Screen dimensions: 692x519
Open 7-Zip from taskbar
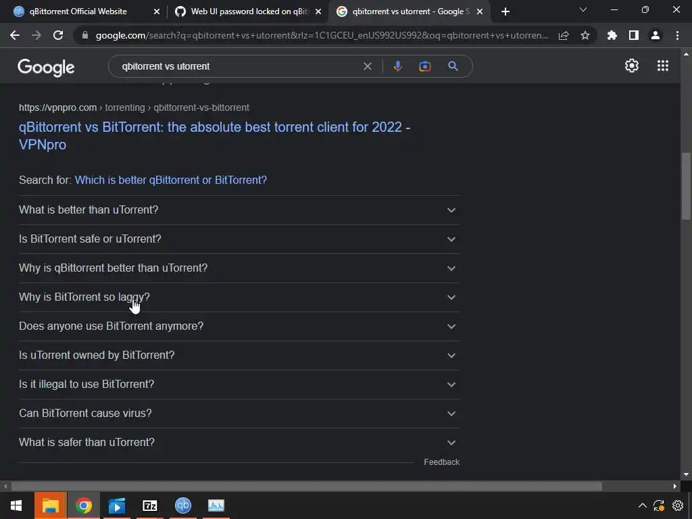click(x=150, y=505)
